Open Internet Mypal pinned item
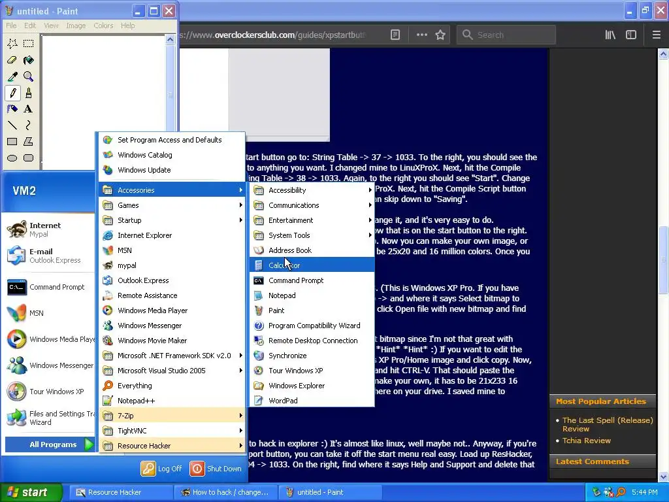669x502 pixels. coord(48,229)
